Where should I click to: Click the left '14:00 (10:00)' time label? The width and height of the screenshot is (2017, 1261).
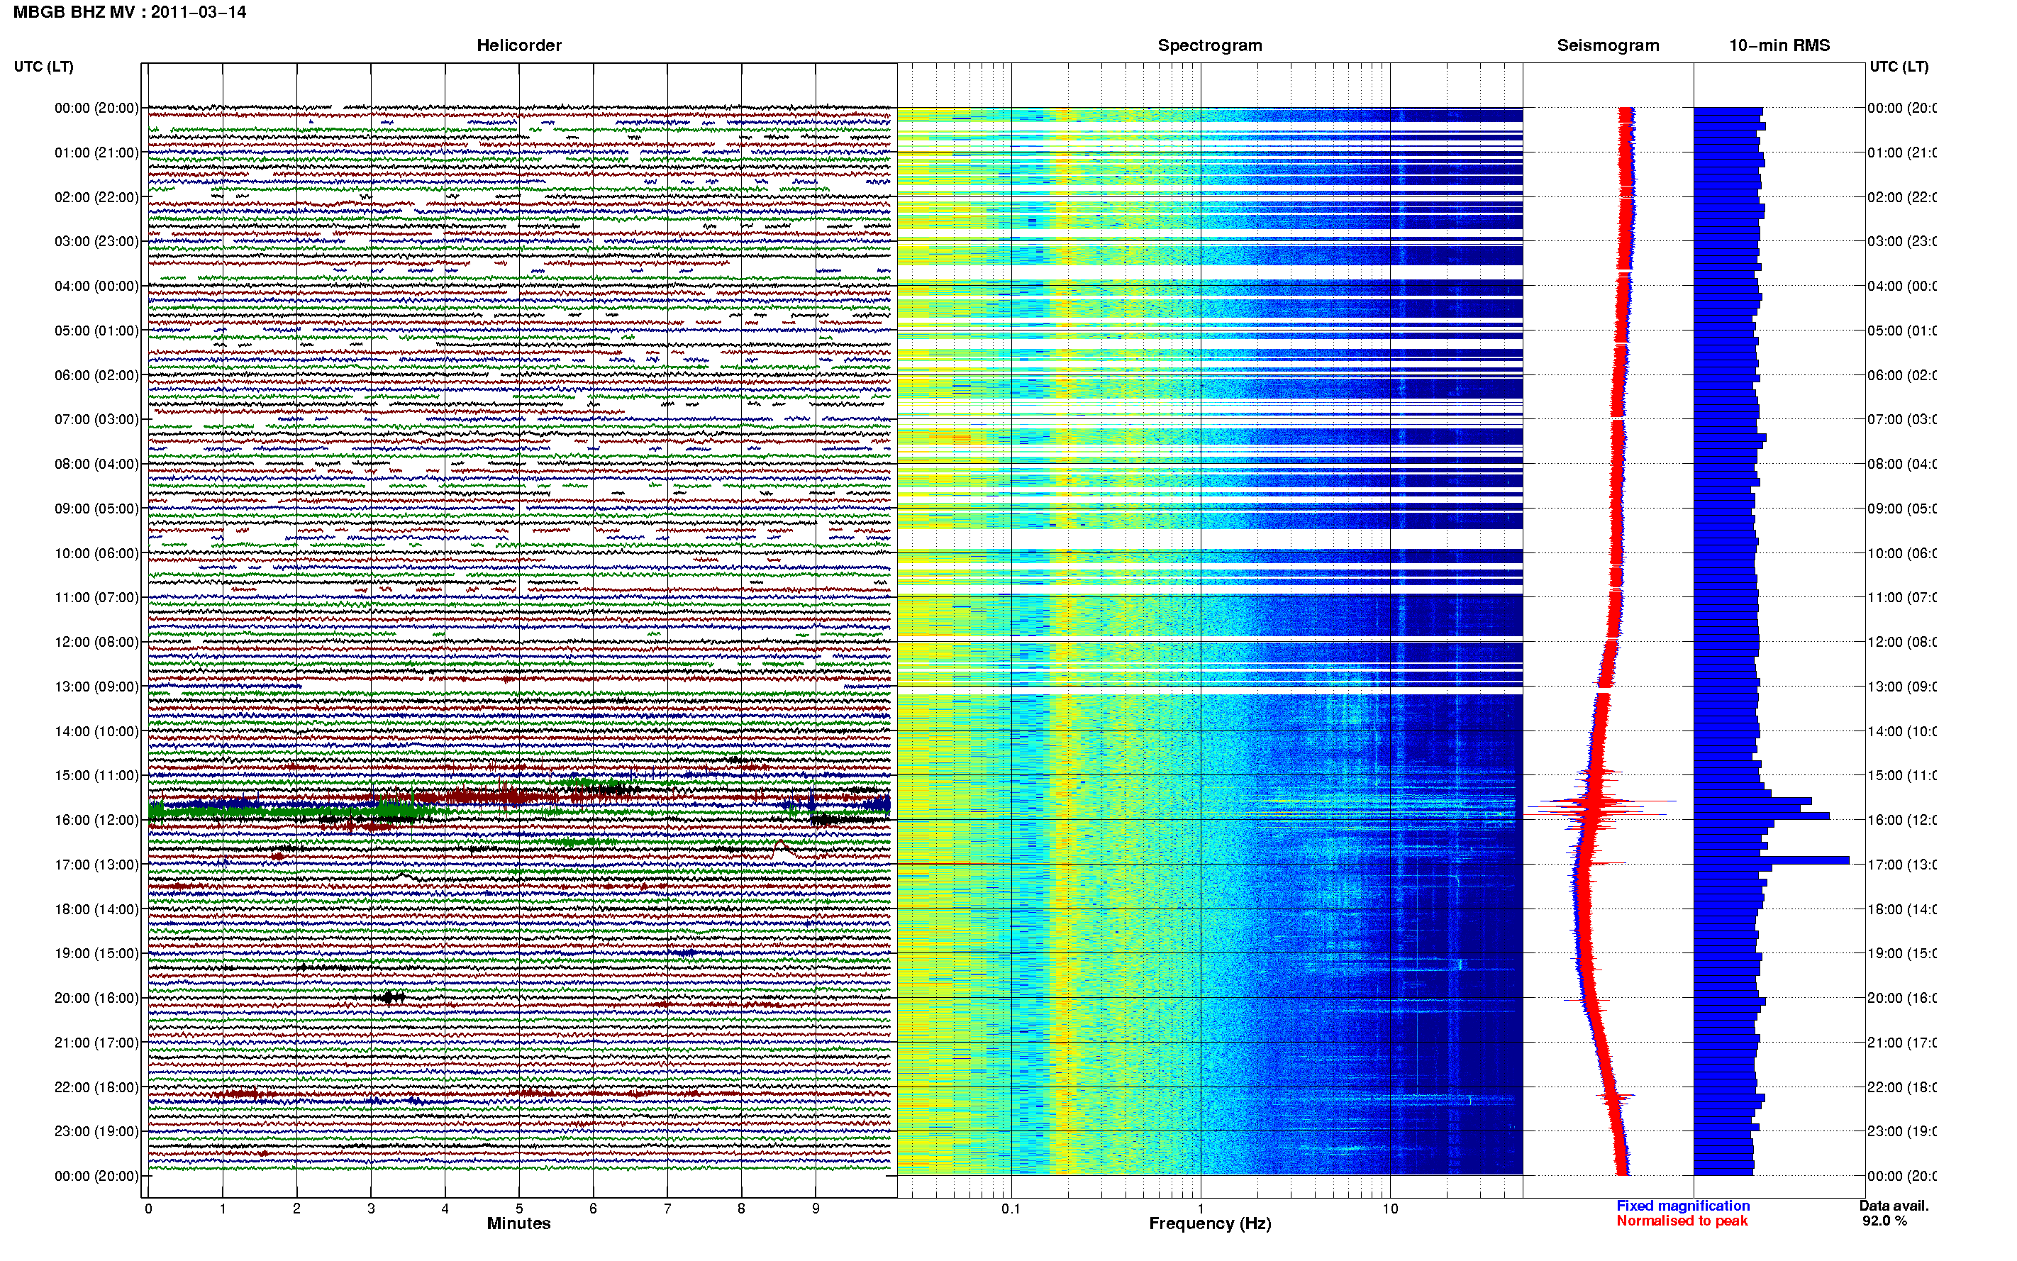(96, 731)
